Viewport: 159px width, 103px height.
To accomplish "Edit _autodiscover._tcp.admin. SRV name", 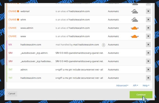I will [x=34, y=53].
